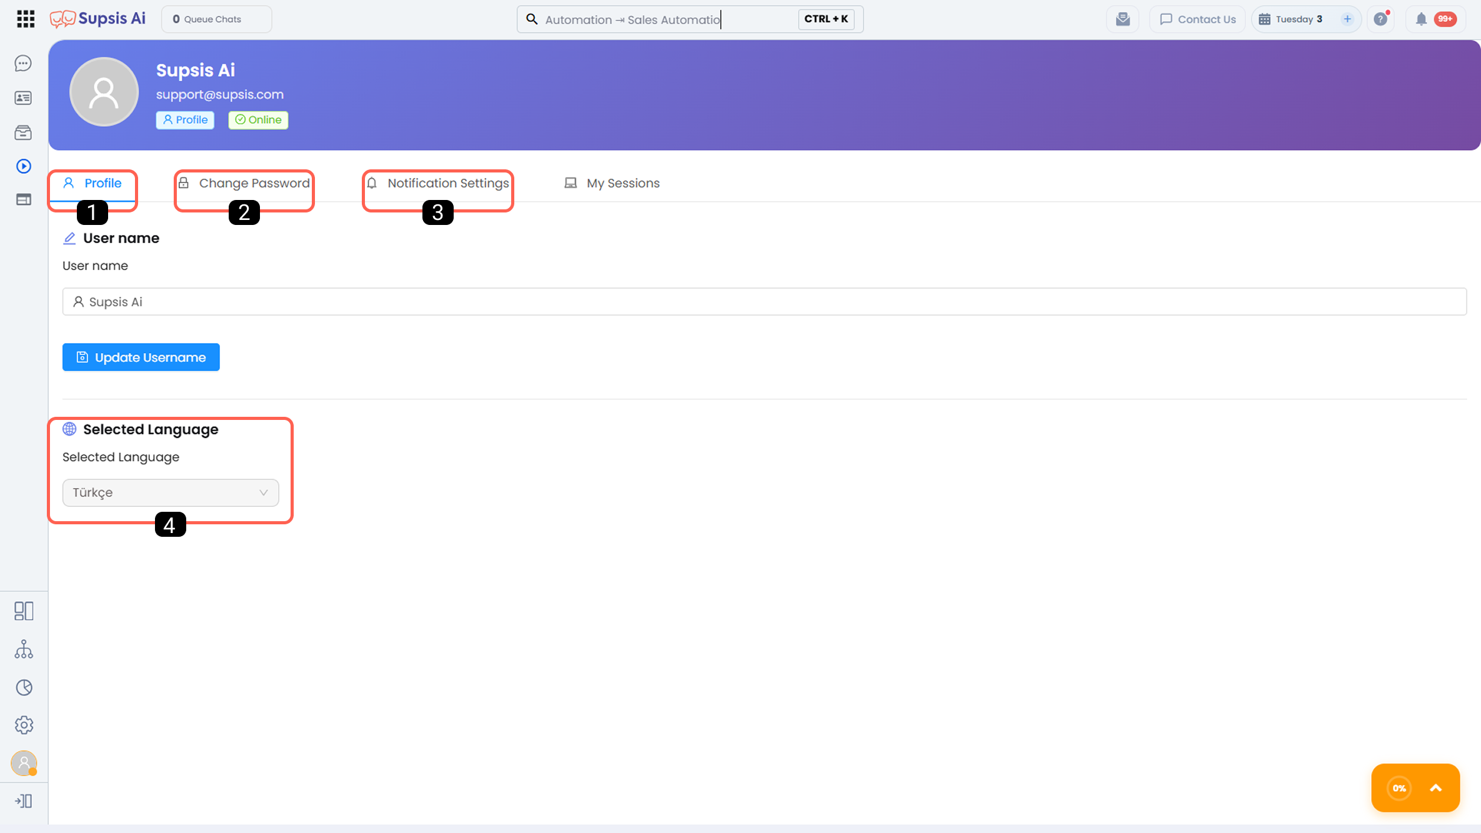Click the Profile badge in banner

click(185, 120)
